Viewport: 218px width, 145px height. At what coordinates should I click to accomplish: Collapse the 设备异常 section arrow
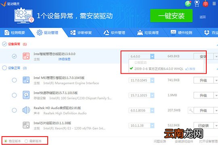[x=217, y=45]
